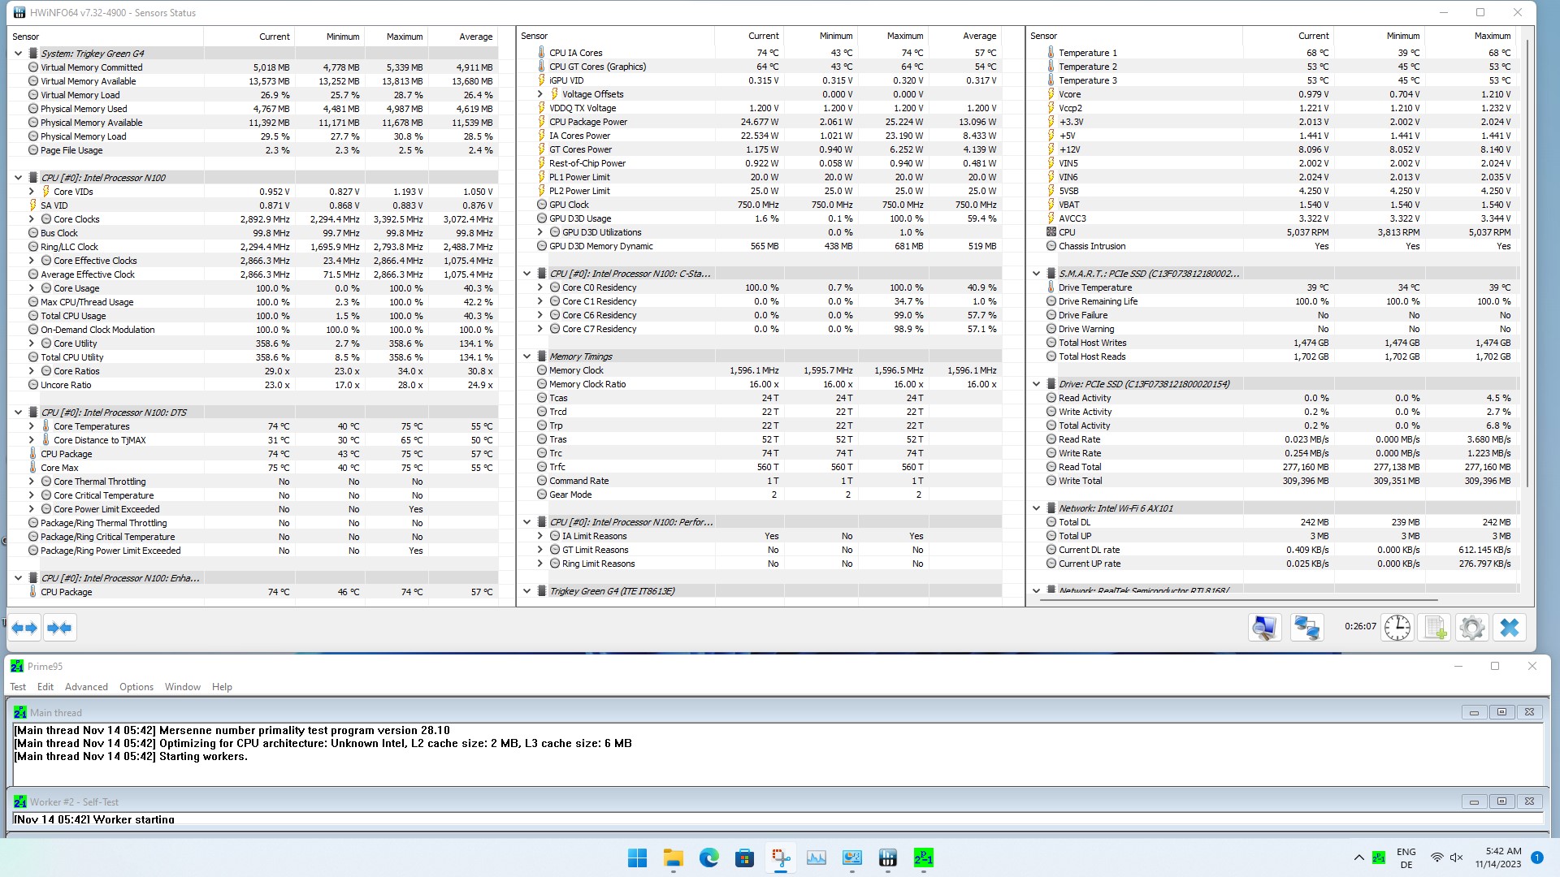Expand the Core Clocks row
The width and height of the screenshot is (1560, 877).
[x=31, y=219]
